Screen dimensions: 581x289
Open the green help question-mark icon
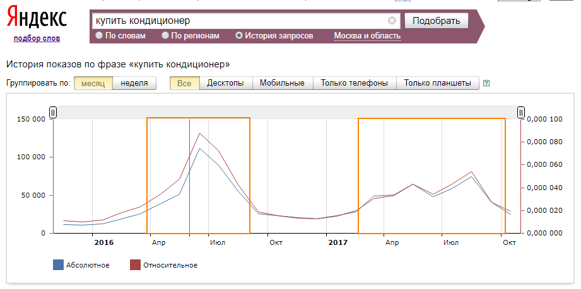point(486,83)
